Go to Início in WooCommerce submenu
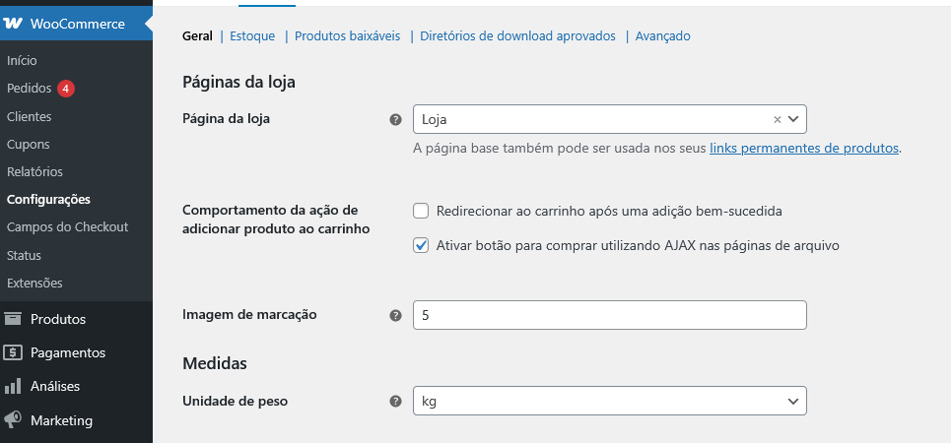951x443 pixels. point(22,61)
